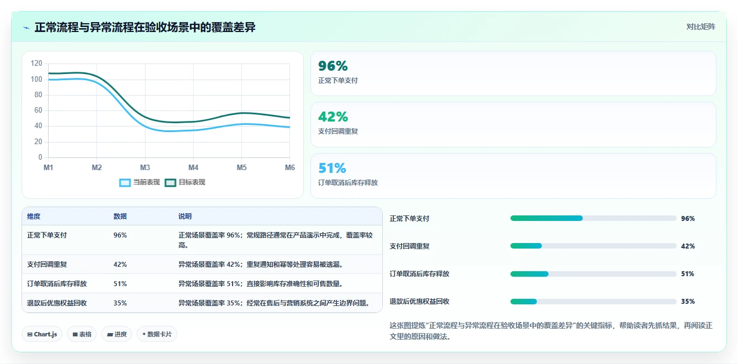Click the 120 y-axis label
The image size is (738, 364).
pos(36,64)
